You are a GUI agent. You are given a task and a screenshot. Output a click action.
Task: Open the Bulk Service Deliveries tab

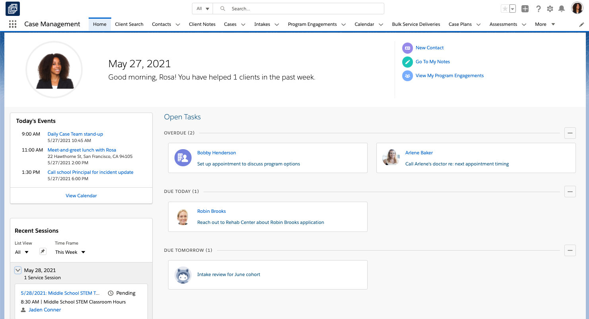click(416, 24)
